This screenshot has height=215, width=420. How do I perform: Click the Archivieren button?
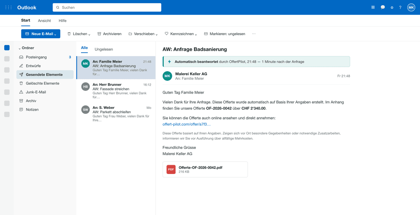click(109, 34)
